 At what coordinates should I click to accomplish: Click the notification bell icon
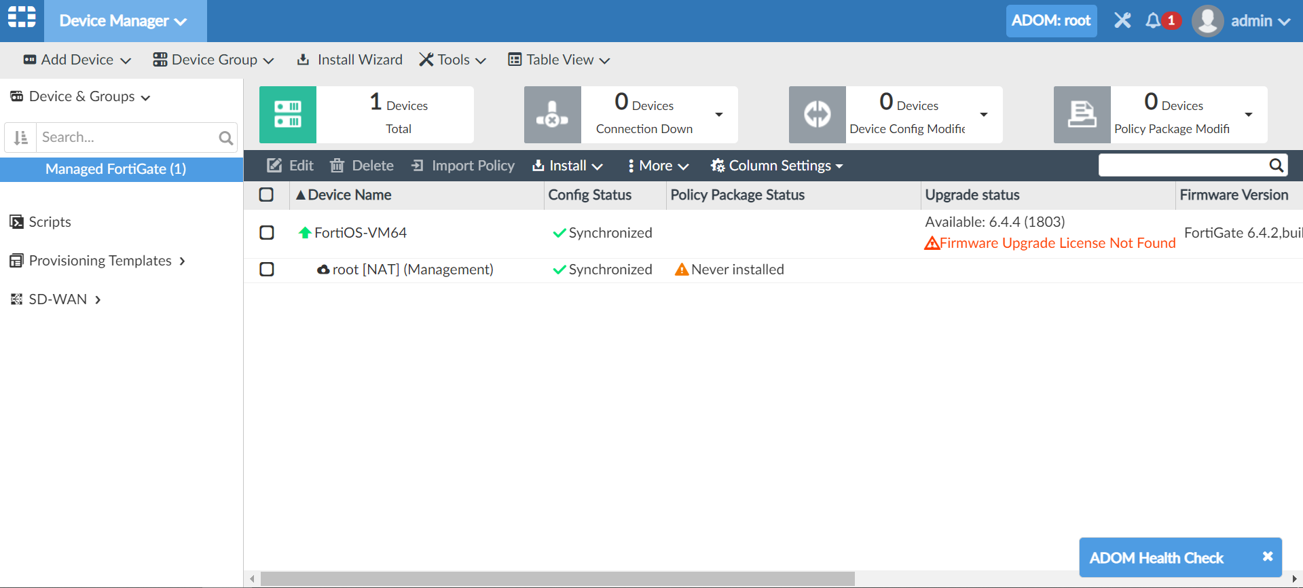1153,21
